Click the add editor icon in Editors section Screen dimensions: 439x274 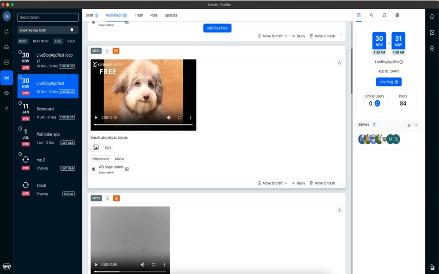point(409,125)
